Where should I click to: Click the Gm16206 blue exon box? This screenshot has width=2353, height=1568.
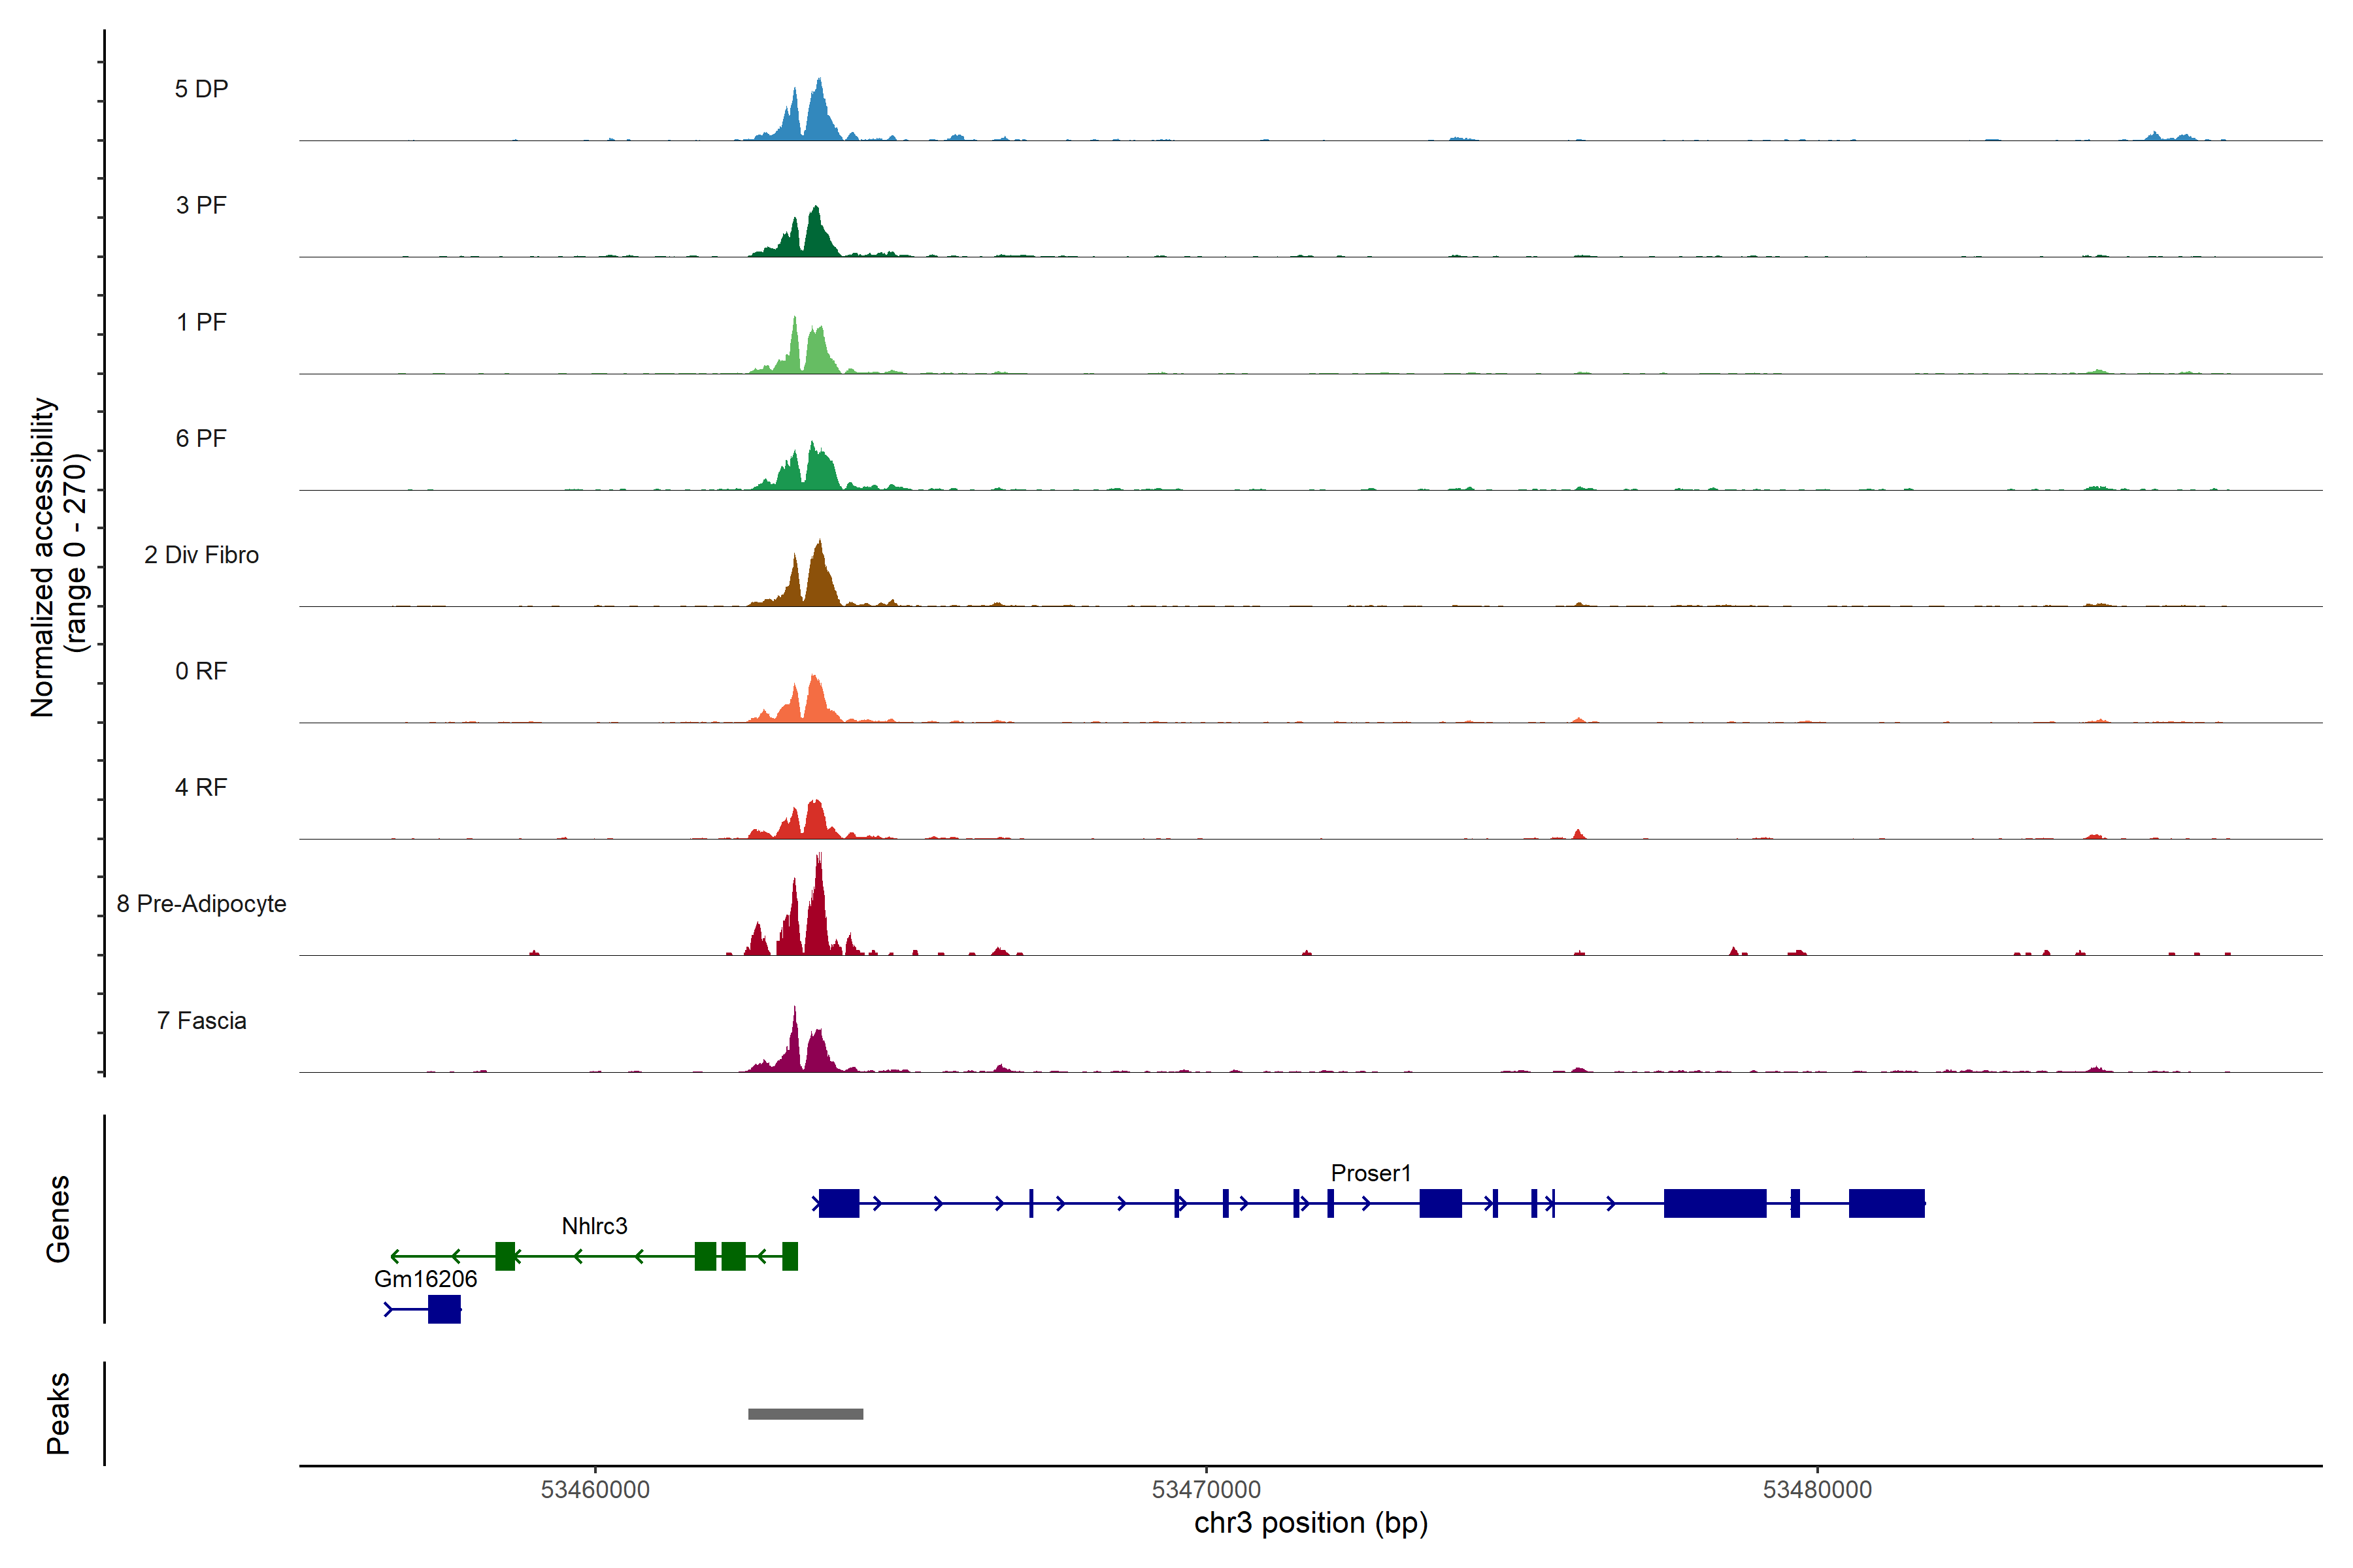coord(444,1309)
